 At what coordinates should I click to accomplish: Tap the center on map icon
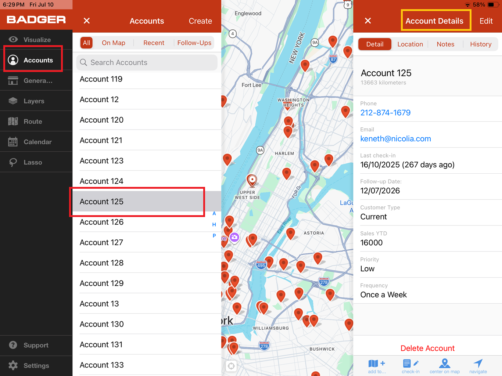coord(445,363)
